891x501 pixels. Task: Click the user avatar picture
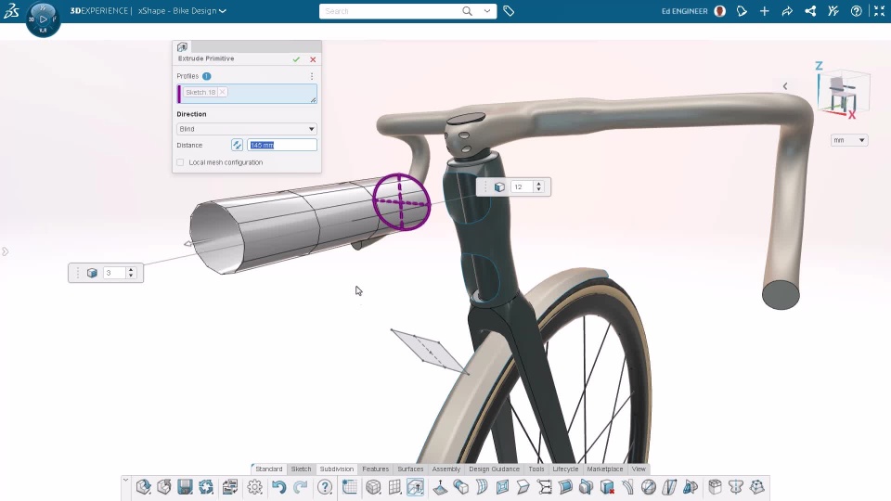720,11
